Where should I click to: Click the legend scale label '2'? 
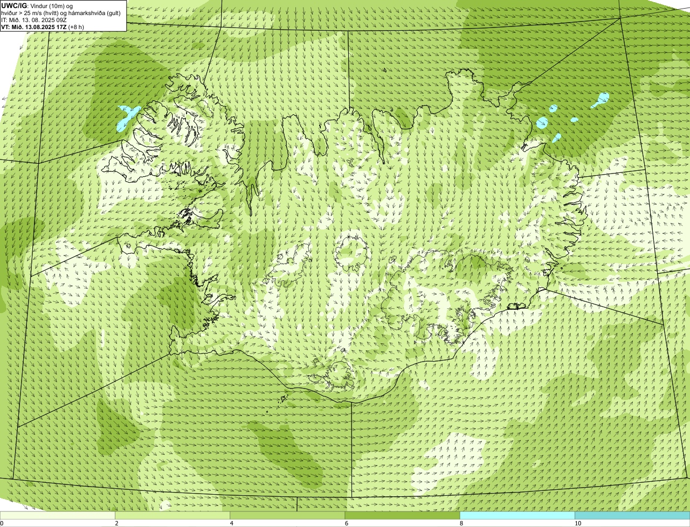click(x=116, y=523)
